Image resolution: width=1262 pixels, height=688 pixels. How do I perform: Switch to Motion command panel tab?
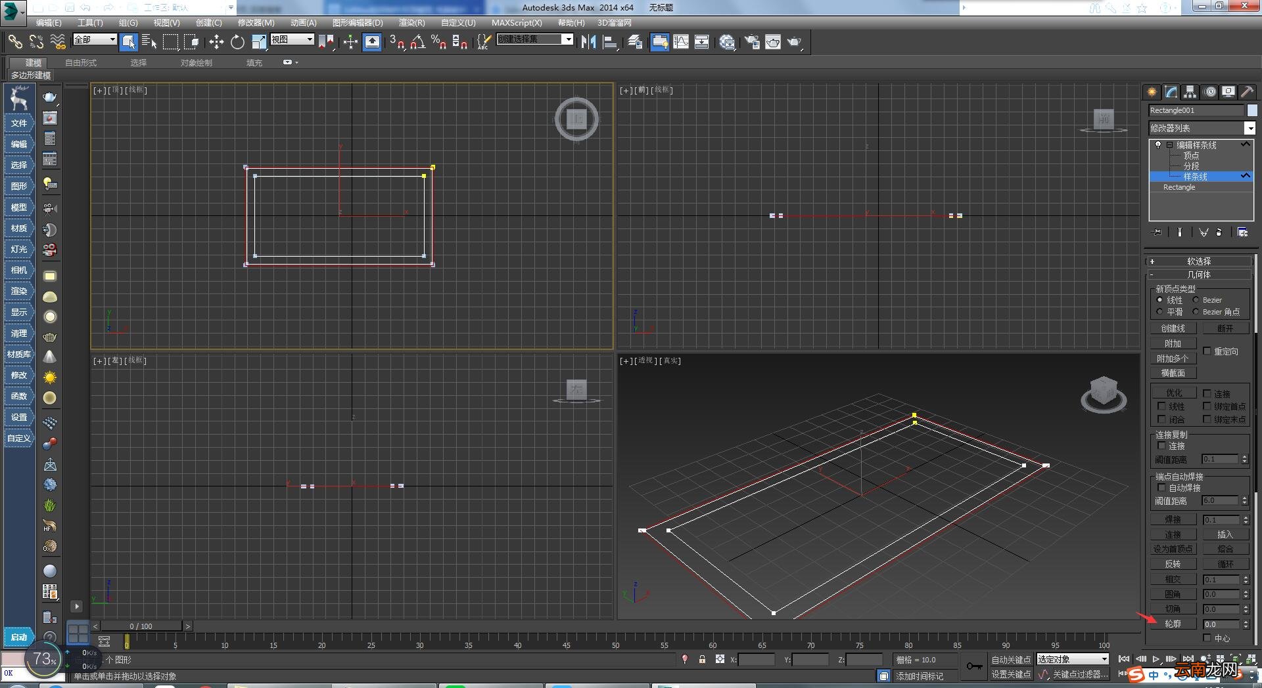[x=1210, y=92]
